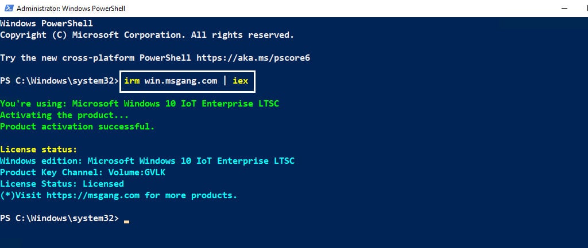Click the blinking cursor at the last prompt
Screen dimensions: 588x248
coord(127,222)
